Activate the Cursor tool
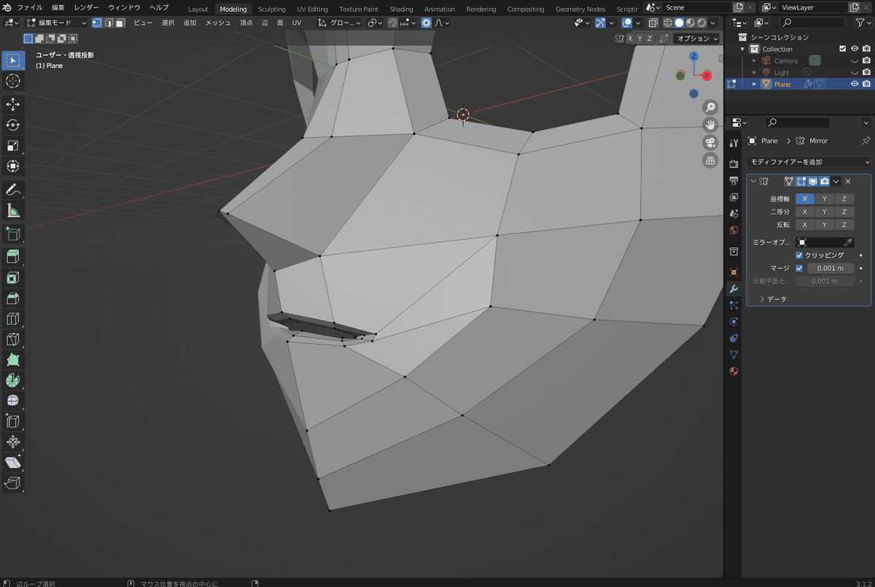Viewport: 875px width, 587px height. (13, 81)
